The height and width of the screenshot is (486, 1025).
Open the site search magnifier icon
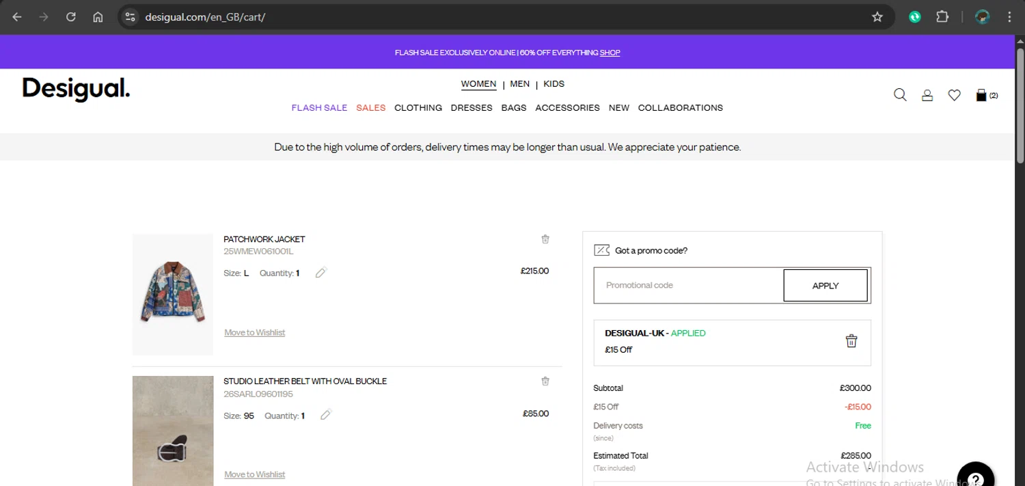coord(900,95)
